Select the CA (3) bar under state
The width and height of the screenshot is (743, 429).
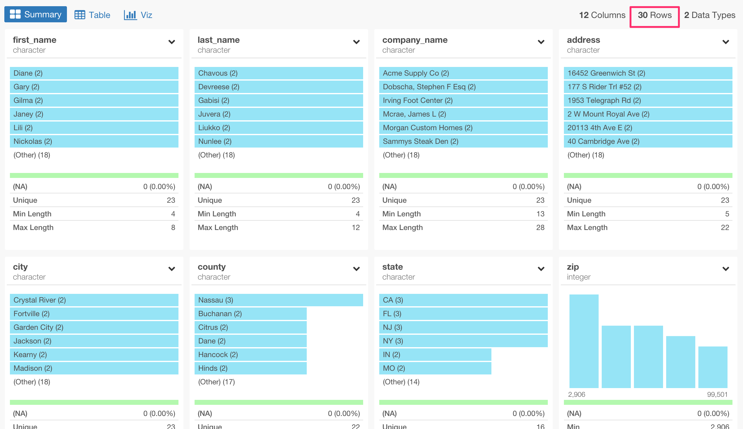pos(463,300)
